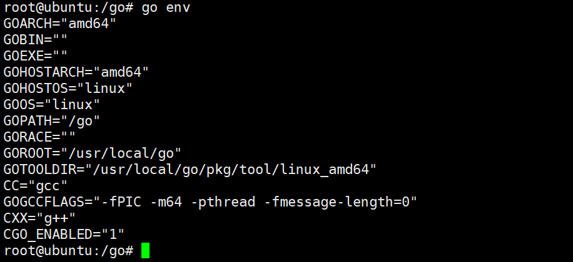
Task: Click the top root@ubuntu:/go# prompt
Action: [68, 7]
